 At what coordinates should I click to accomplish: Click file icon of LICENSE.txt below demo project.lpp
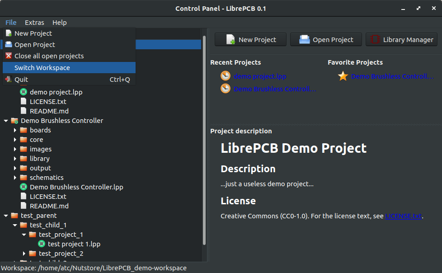24,102
